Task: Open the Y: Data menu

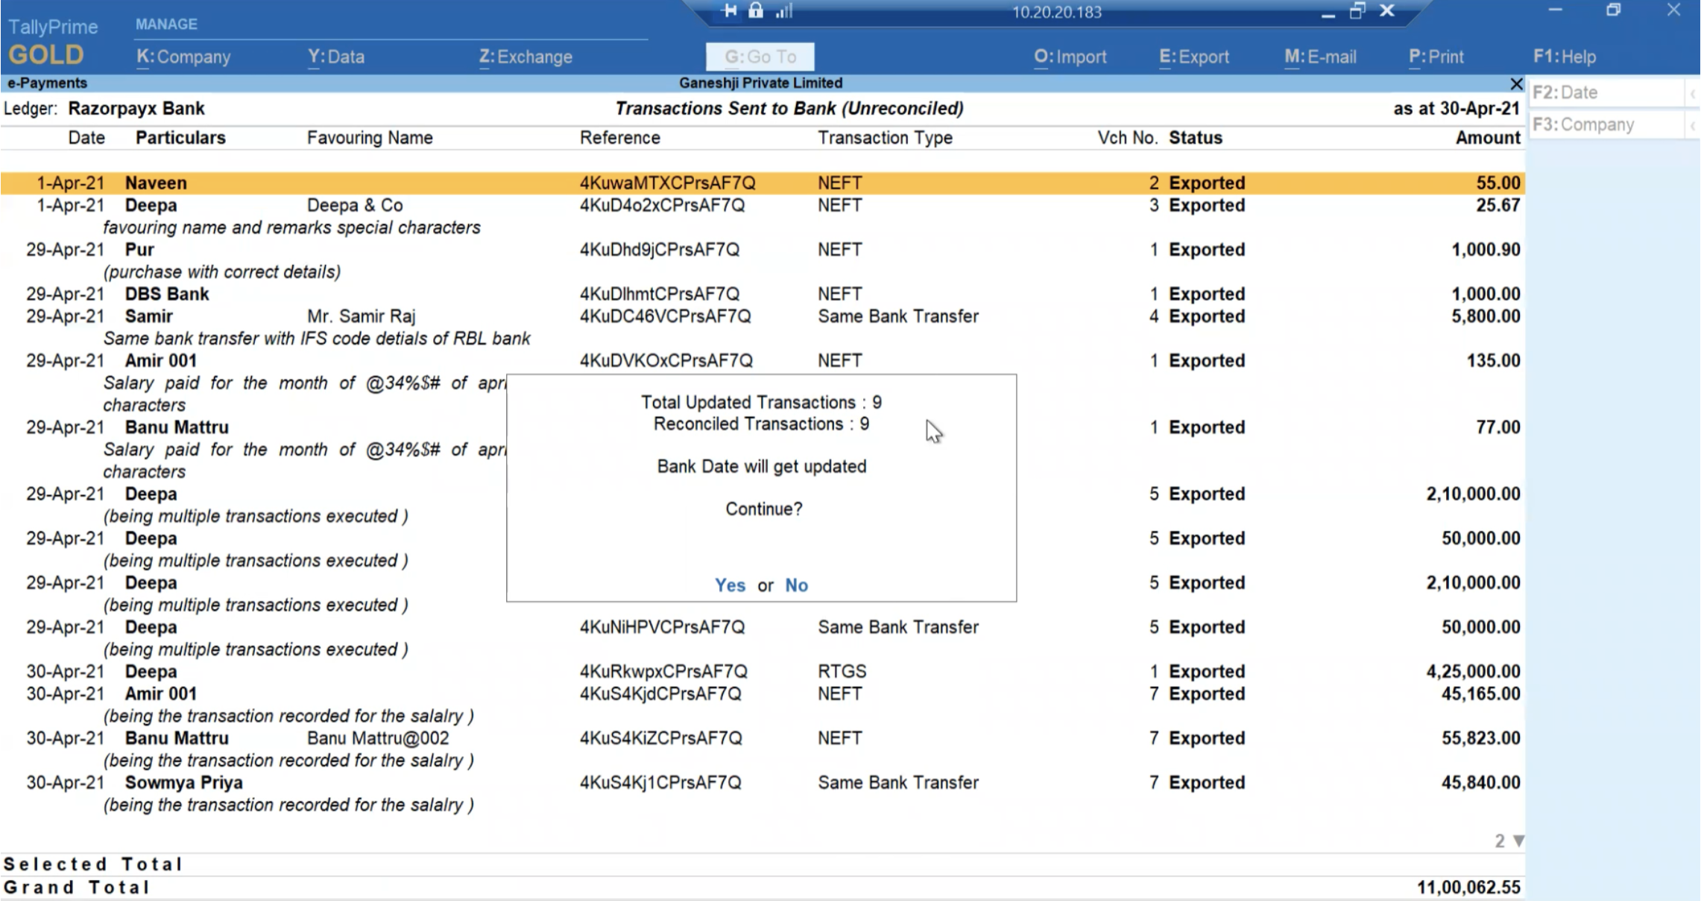Action: [336, 57]
